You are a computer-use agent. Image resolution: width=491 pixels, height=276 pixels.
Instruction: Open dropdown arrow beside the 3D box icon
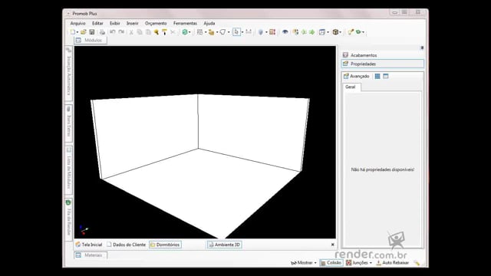tap(341, 32)
